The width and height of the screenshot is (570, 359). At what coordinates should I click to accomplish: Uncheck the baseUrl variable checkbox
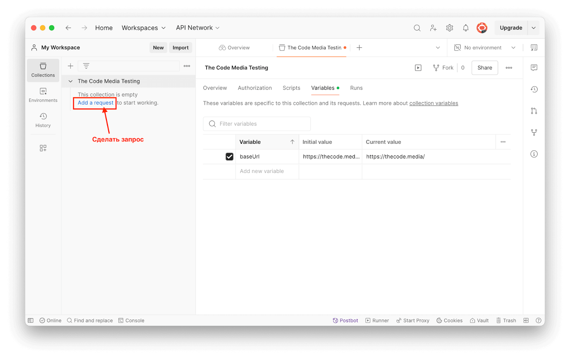pyautogui.click(x=229, y=157)
